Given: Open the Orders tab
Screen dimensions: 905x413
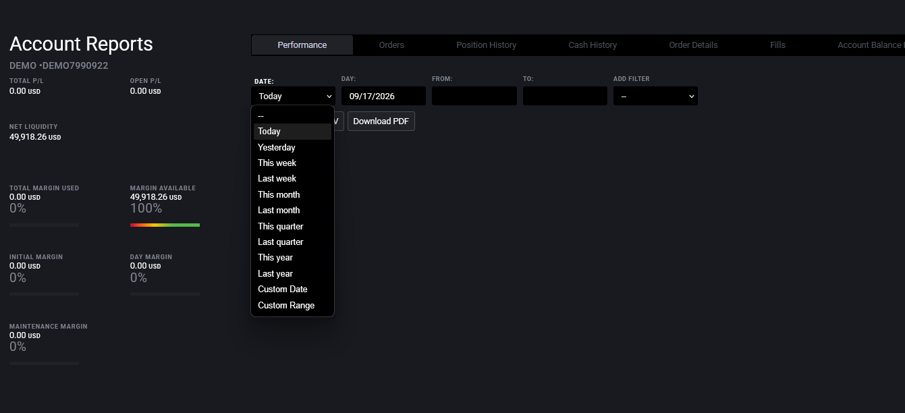Looking at the screenshot, I should pos(391,45).
